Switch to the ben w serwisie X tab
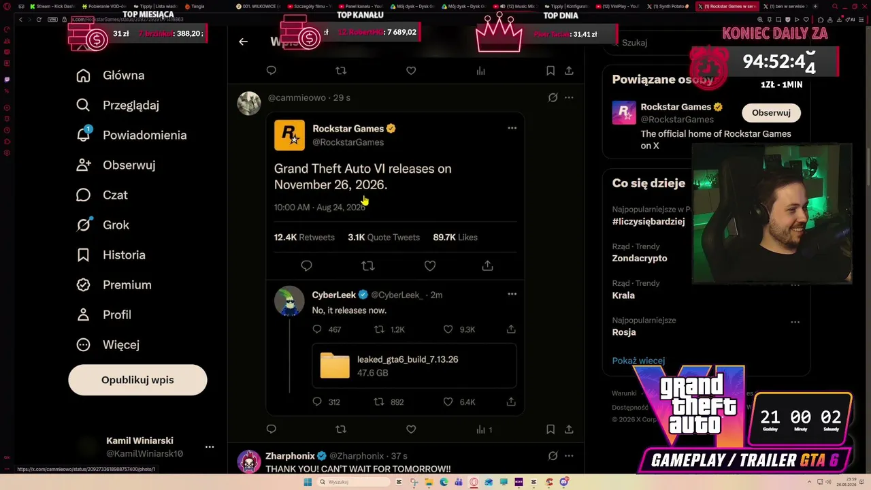The width and height of the screenshot is (871, 490). coord(785,6)
